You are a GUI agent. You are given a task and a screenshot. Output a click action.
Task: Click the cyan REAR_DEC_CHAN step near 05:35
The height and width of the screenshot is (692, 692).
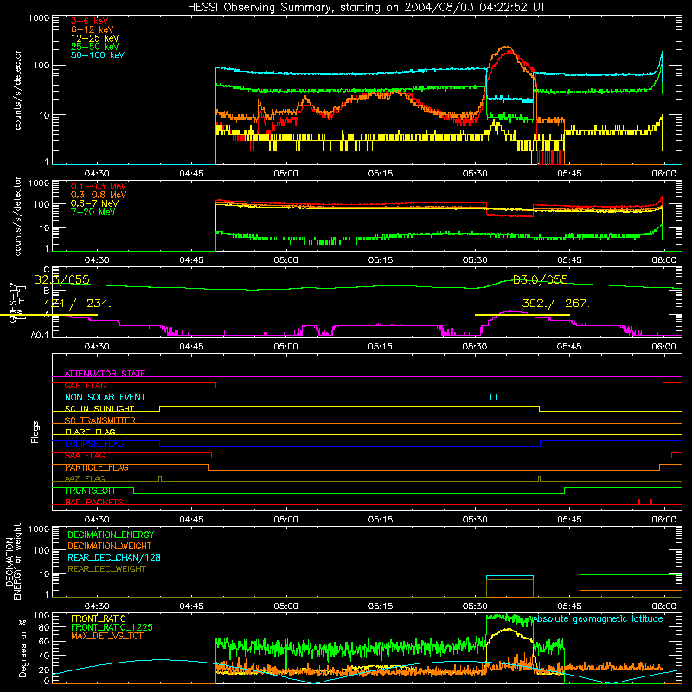[x=509, y=576]
